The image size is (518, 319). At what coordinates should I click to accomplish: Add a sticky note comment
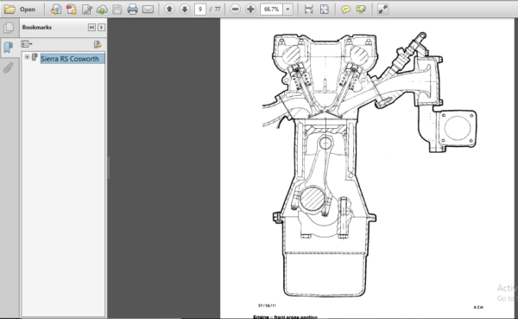[345, 10]
